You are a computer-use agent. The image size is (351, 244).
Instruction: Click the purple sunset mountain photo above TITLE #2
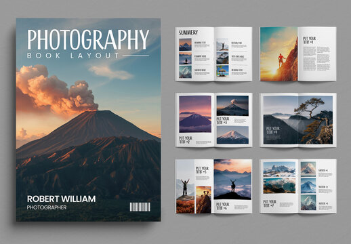195,114
